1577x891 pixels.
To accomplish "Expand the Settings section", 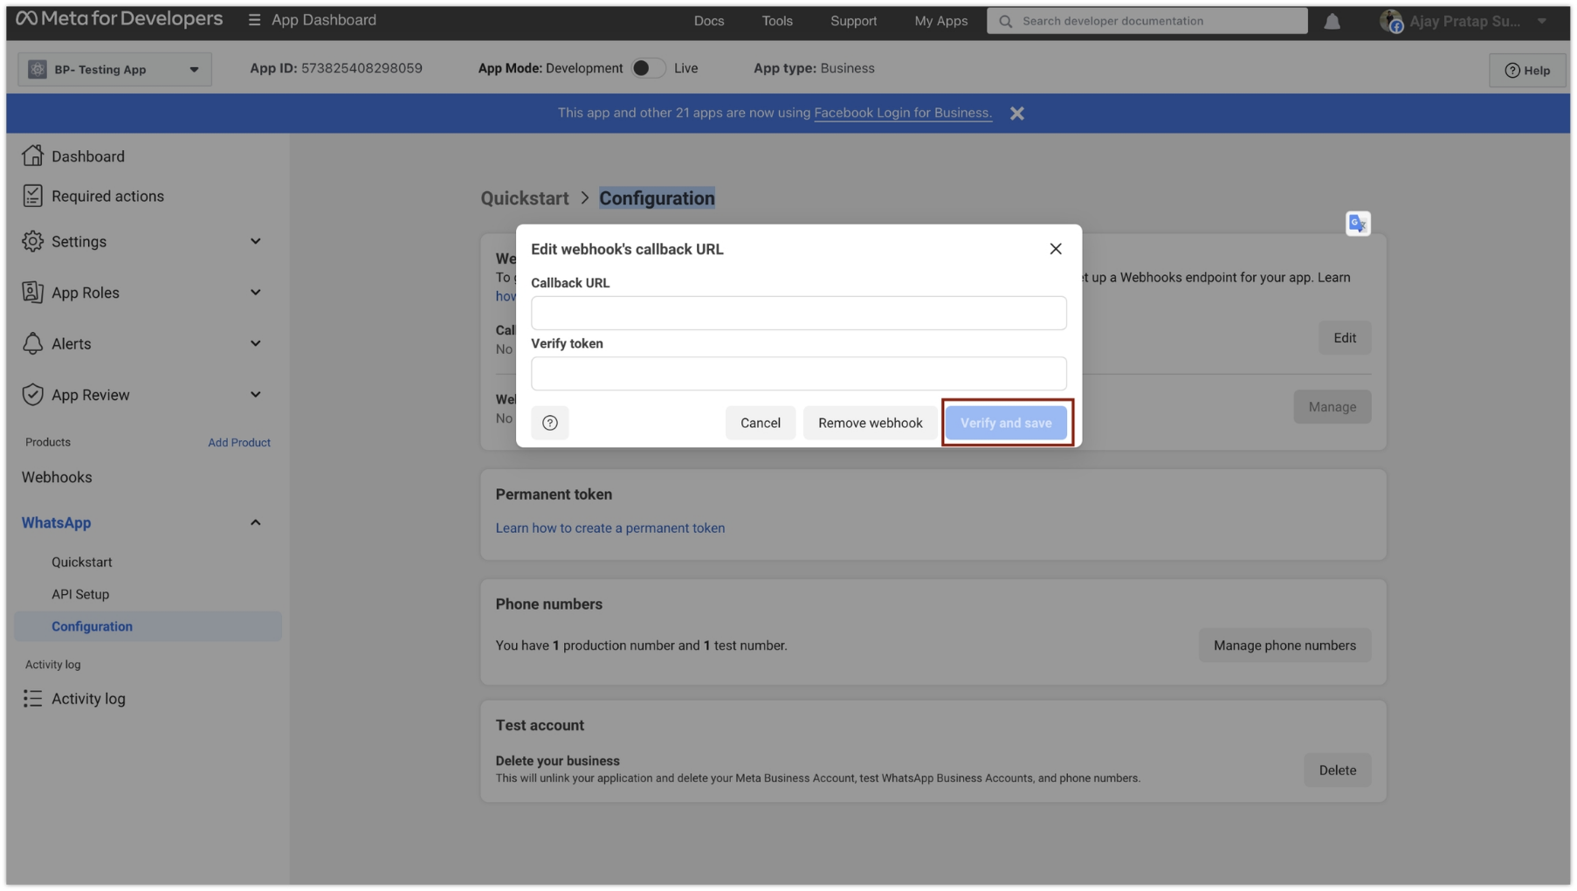I will (255, 242).
